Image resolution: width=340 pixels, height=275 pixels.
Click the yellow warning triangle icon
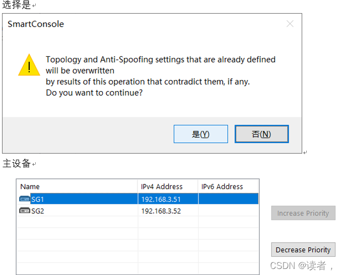[29, 65]
